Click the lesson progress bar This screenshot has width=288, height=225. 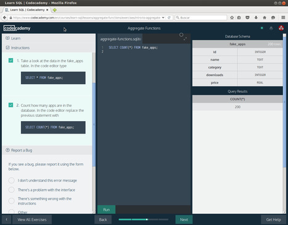(144, 219)
